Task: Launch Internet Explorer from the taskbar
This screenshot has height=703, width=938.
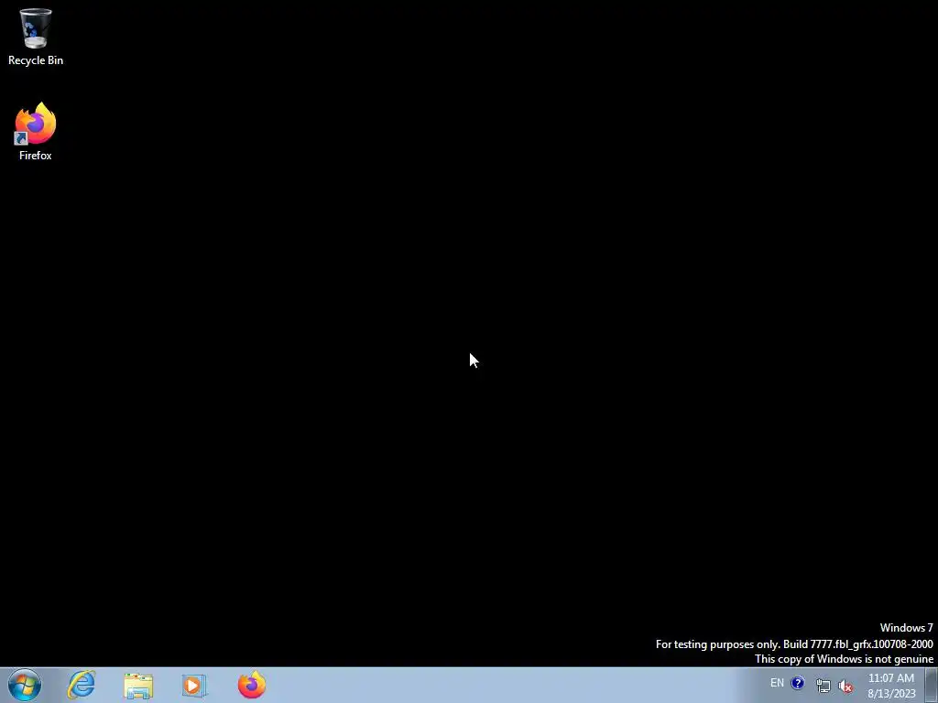Action: tap(82, 685)
